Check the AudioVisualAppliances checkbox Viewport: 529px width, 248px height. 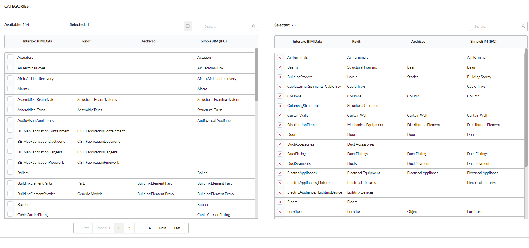tap(10, 120)
